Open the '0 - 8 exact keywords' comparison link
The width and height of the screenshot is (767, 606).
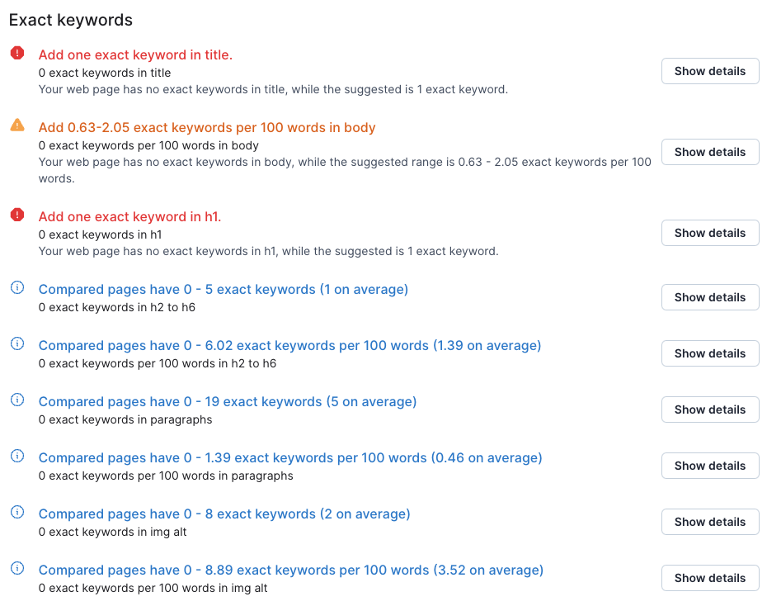tap(224, 514)
